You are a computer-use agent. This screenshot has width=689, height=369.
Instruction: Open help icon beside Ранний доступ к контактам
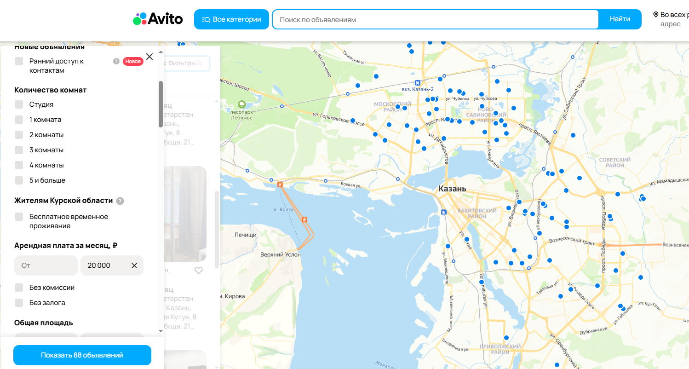click(x=116, y=61)
